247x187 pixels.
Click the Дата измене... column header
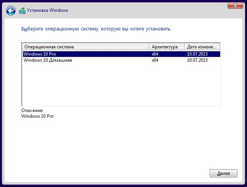[x=202, y=47]
